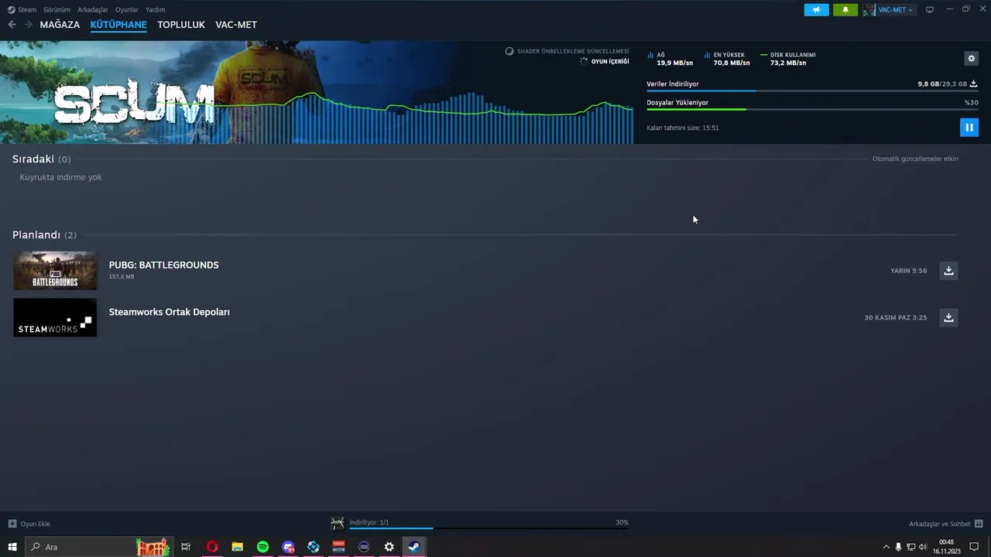Open Steamworks Ortak Depoları title
Screen dimensions: 991x557
coord(169,312)
